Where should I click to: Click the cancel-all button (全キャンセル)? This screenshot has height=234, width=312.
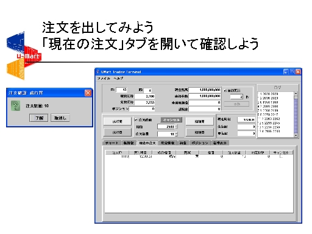171,120
